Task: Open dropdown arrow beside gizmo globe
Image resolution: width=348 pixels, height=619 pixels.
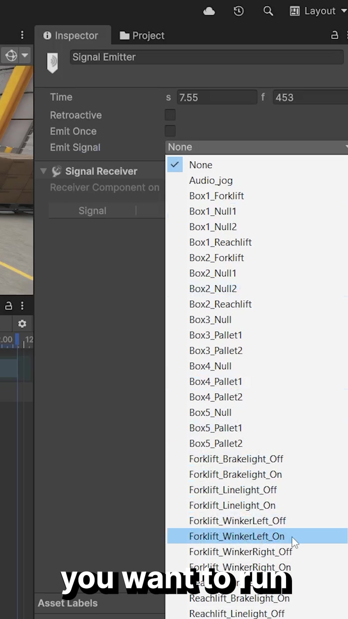Action: pos(25,55)
